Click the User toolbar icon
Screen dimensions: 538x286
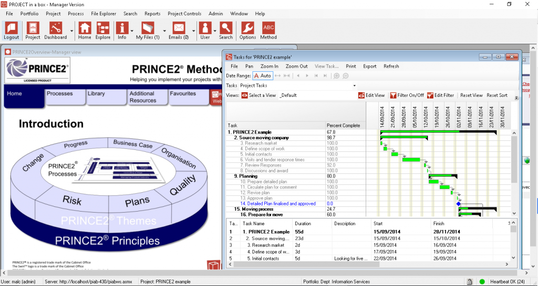click(x=205, y=31)
